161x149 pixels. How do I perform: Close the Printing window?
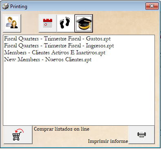coord(152,6)
